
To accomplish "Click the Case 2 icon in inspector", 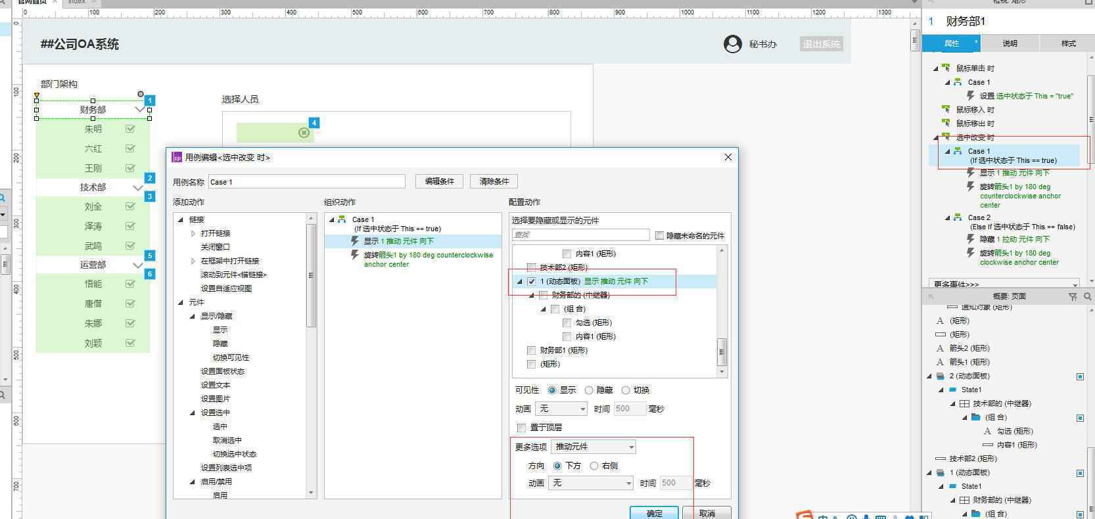I will pos(958,217).
